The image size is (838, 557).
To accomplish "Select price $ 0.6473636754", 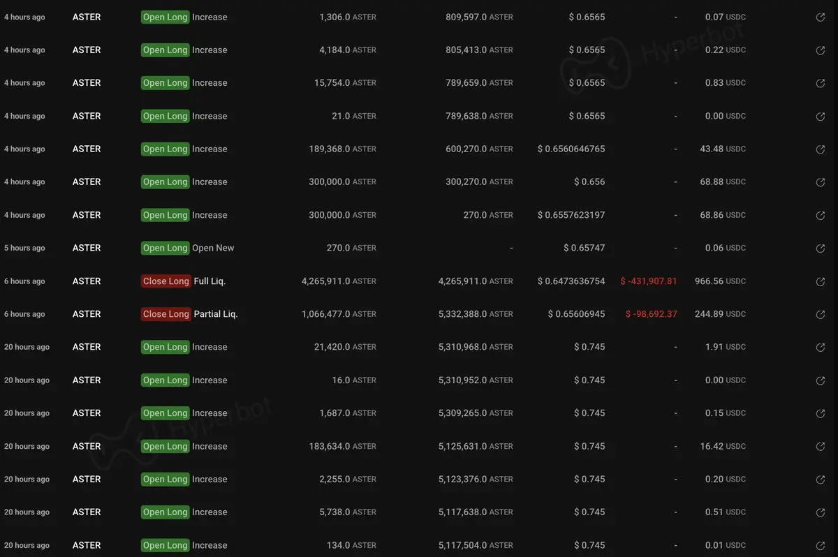I will coord(571,281).
